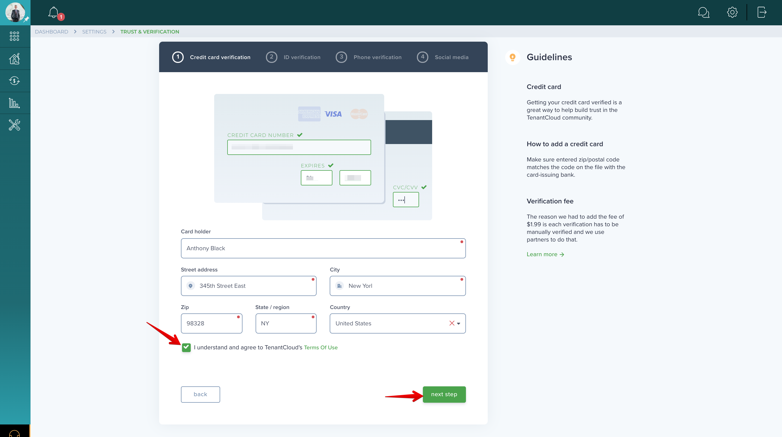Screen dimensions: 782x437
Task: Click the American Express card logo
Action: [x=309, y=114]
